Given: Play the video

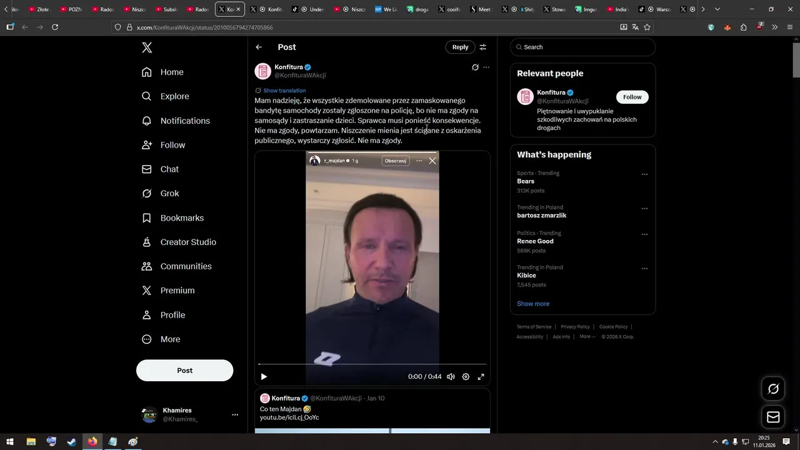Looking at the screenshot, I should click(264, 377).
